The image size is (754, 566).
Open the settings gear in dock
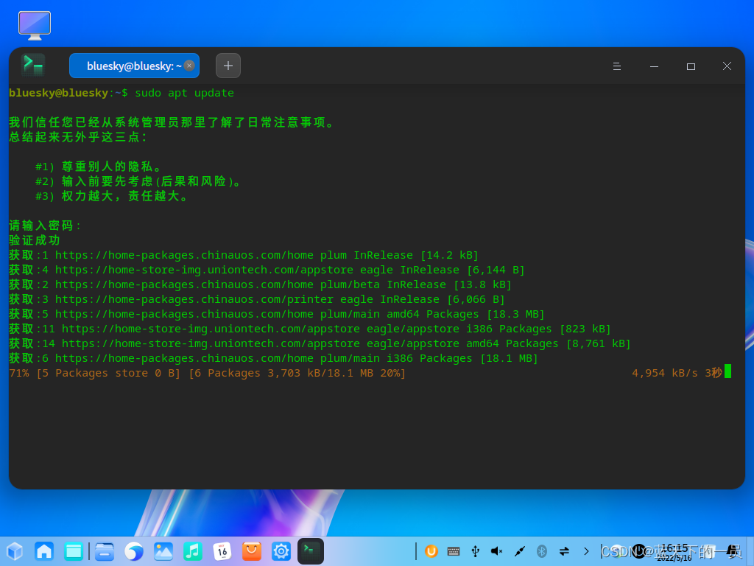[281, 551]
